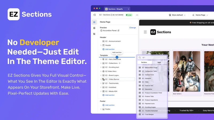Click the exit editor back-arrow icon
The image size is (214, 120).
(x=95, y=15)
